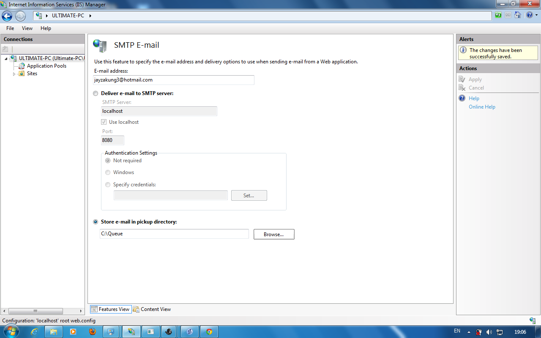The width and height of the screenshot is (541, 338).
Task: Select Deliver e-mail to SMTP server option
Action: coord(96,93)
